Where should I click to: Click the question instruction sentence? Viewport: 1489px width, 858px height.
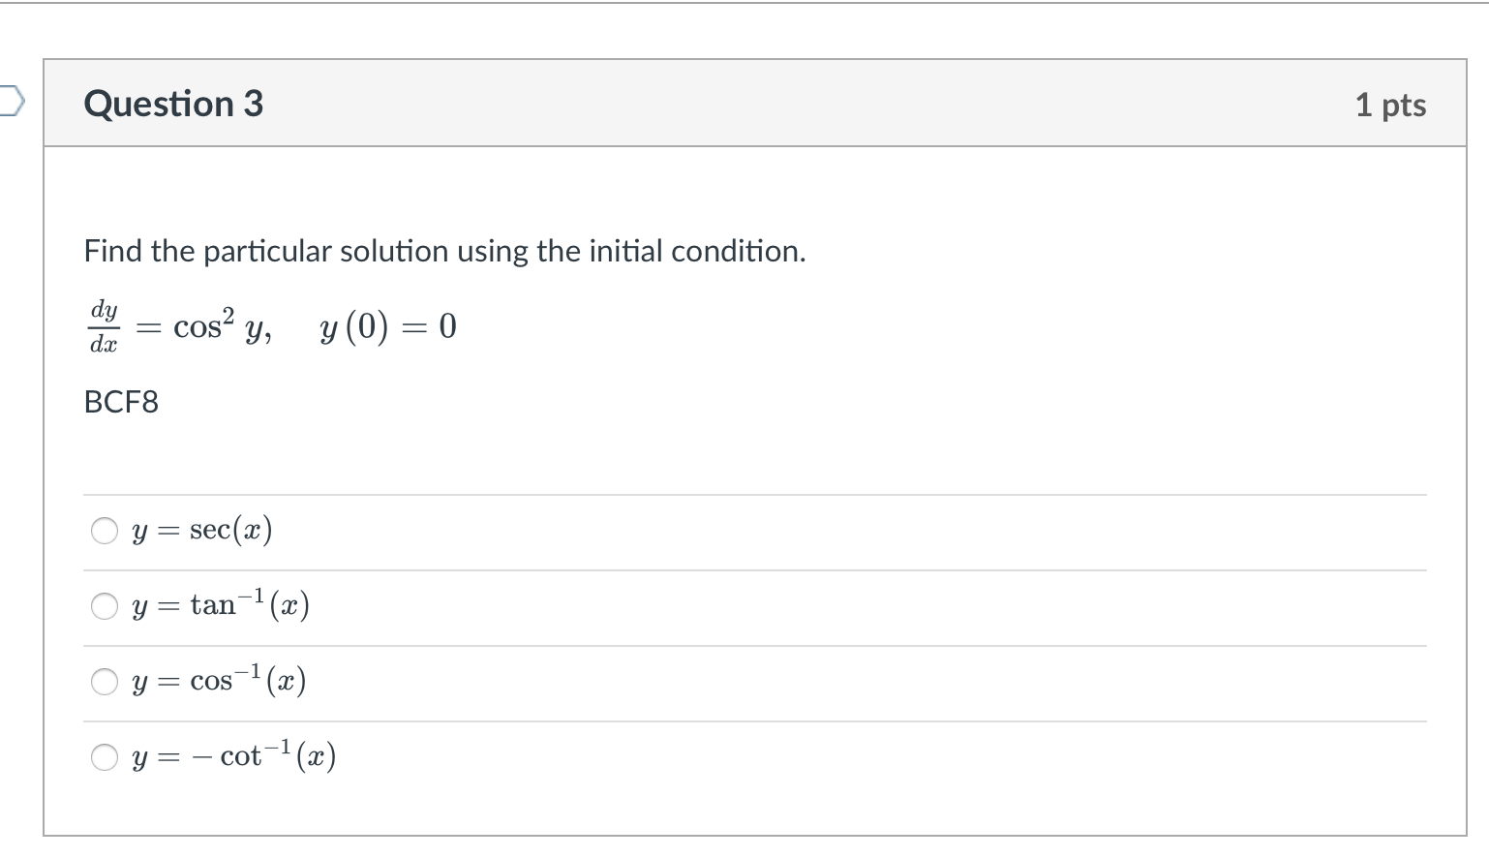pos(444,251)
